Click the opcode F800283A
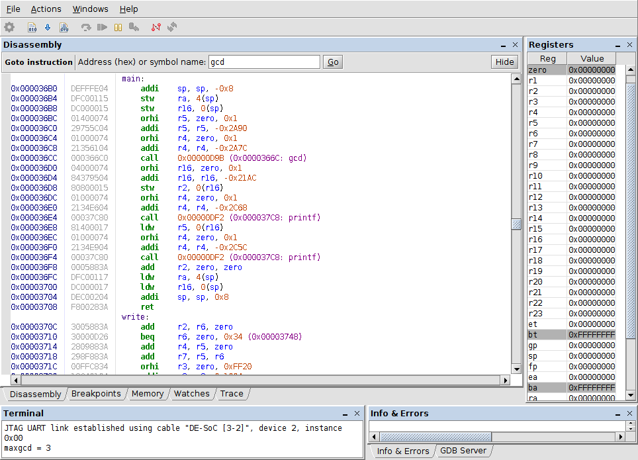The image size is (638, 460). [89, 307]
